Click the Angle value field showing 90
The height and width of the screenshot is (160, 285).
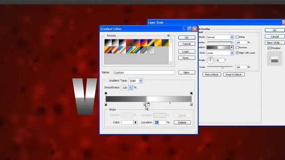coord(220,60)
